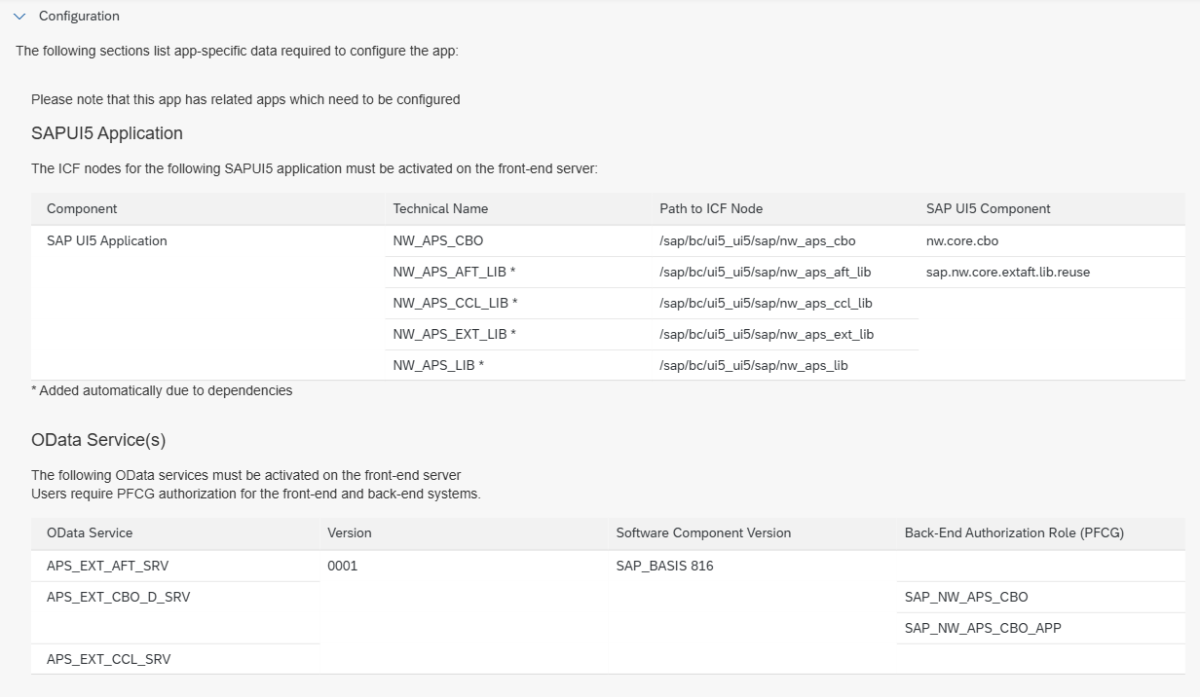Viewport: 1200px width, 697px height.
Task: Select the 'Added automatically due to dependencies' footnote
Action: [162, 390]
